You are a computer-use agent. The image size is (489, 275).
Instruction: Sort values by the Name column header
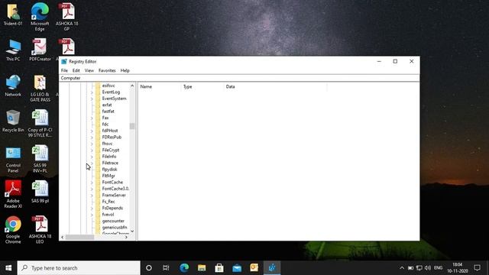tap(160, 86)
